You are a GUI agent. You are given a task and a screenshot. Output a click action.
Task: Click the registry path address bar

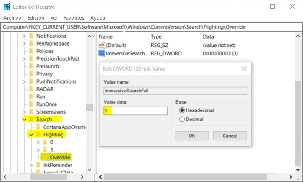(x=151, y=27)
